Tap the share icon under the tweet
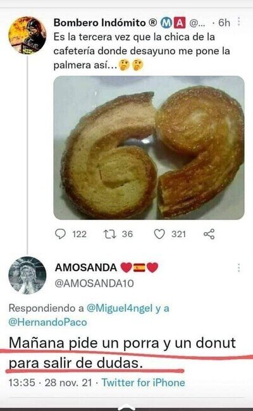The height and width of the screenshot is (411, 253). (209, 234)
